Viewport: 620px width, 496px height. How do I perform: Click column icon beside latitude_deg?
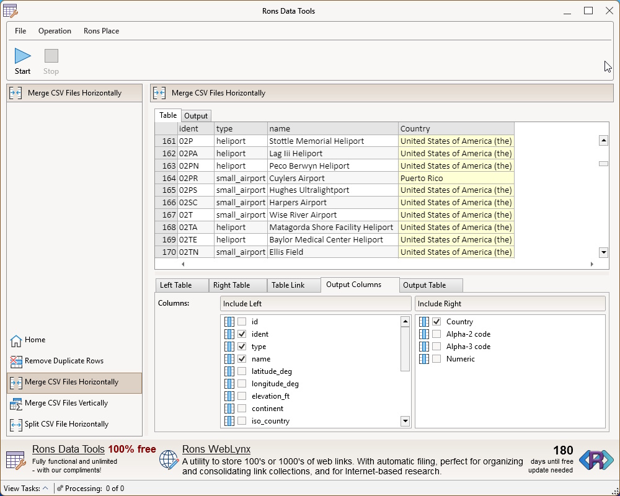[229, 371]
